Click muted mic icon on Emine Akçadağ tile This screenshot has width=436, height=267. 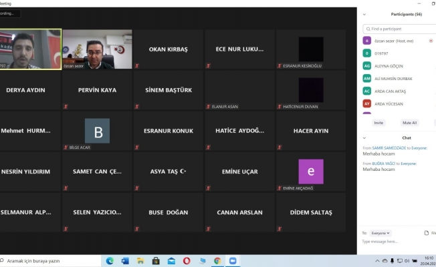[279, 188]
